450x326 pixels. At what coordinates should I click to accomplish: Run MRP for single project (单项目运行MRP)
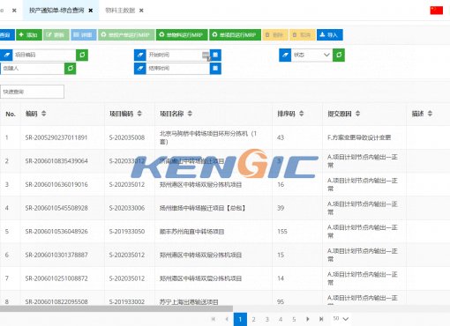click(235, 35)
